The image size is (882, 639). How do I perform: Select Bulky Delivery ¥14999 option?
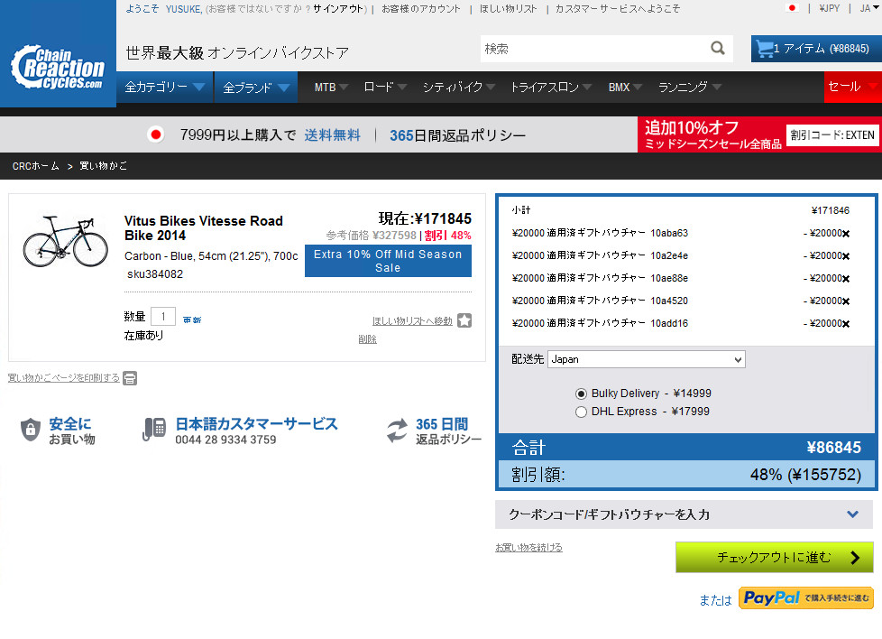(x=581, y=394)
